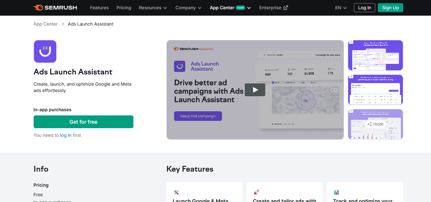431x202 pixels.
Task: Click the Get for free button
Action: (84, 122)
